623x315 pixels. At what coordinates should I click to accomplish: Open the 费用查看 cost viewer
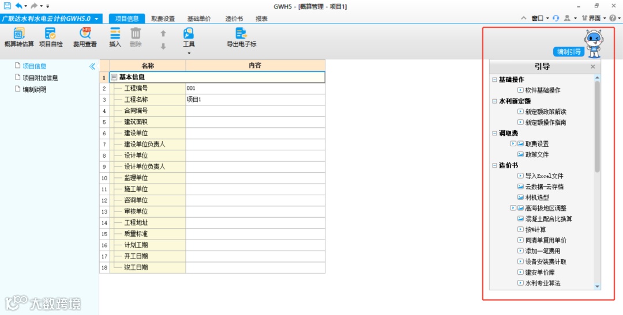[85, 38]
